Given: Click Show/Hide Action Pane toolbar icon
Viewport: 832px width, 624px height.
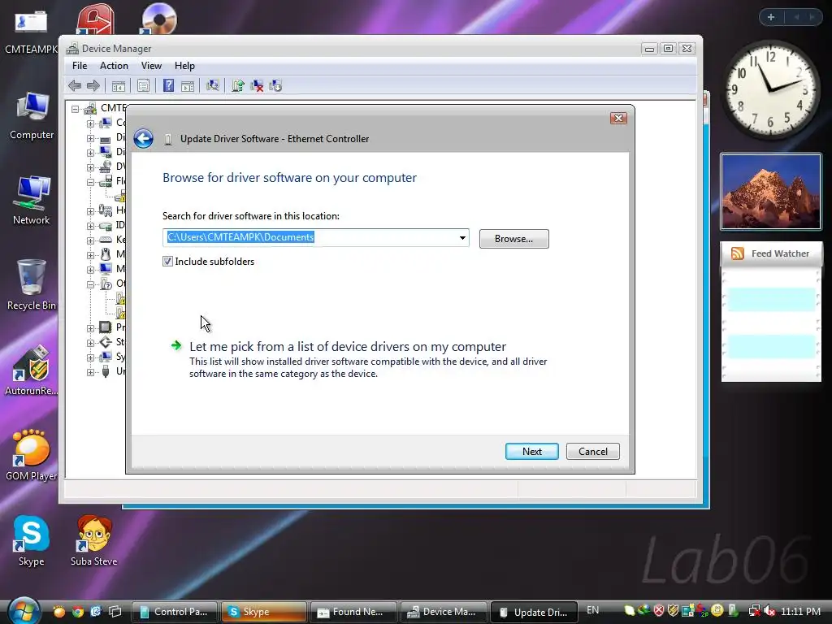Looking at the screenshot, I should click(188, 85).
